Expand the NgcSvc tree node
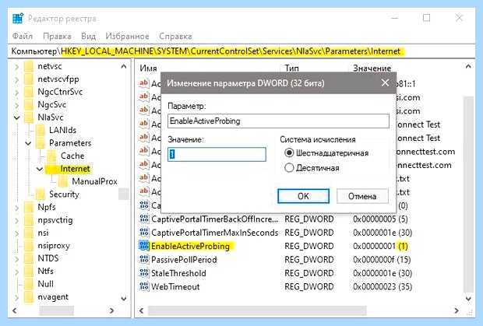483x326 pixels. click(17, 105)
